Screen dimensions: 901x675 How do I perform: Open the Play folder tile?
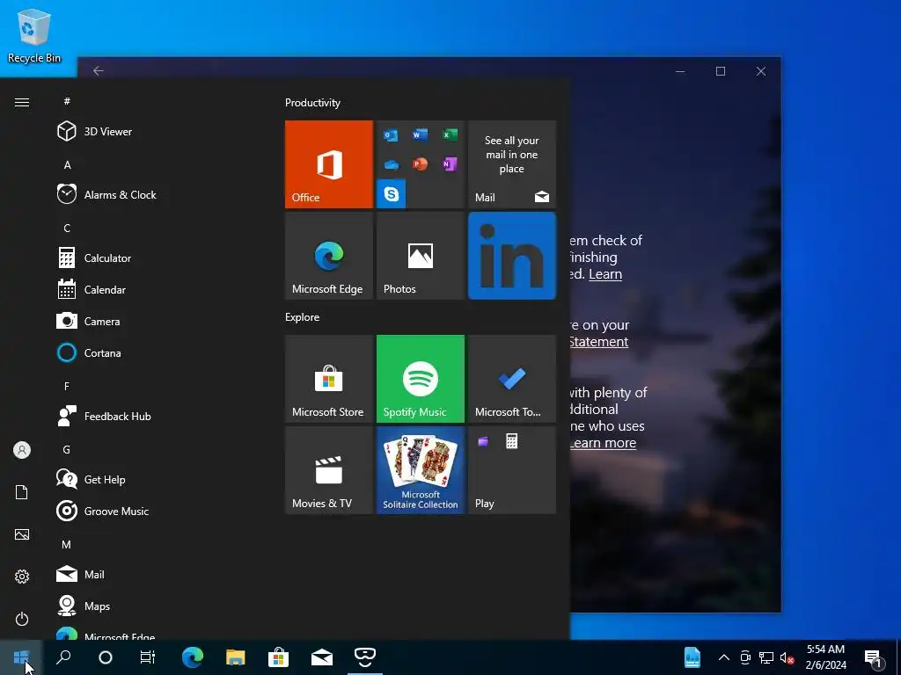[512, 470]
